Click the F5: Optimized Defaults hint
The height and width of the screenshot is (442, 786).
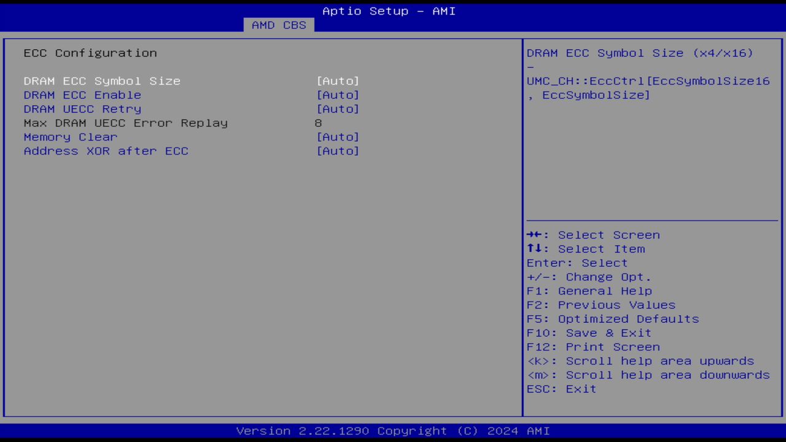[x=613, y=319]
